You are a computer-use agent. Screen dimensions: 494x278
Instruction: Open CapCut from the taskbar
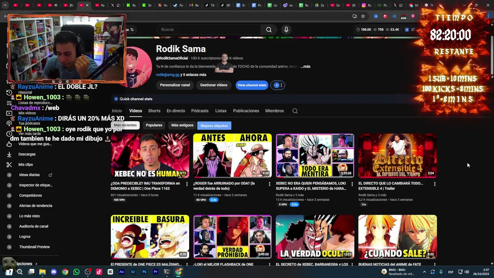pyautogui.click(x=110, y=272)
